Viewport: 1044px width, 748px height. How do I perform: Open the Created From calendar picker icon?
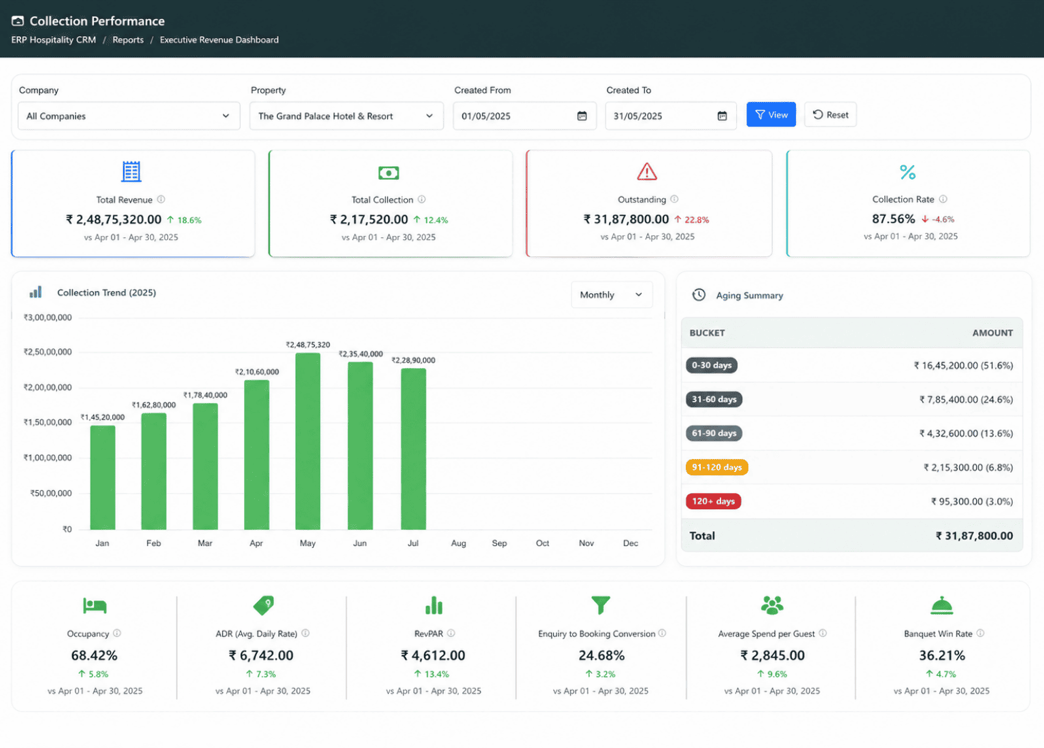[x=582, y=116]
